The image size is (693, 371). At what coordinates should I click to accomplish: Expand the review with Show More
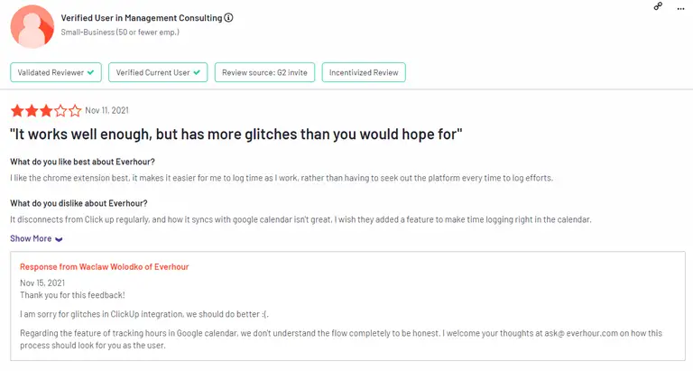tap(31, 238)
